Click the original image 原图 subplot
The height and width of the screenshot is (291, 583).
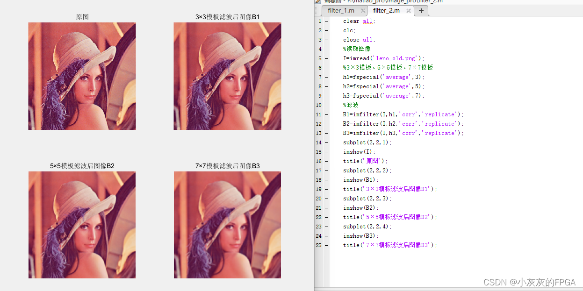[x=82, y=76]
